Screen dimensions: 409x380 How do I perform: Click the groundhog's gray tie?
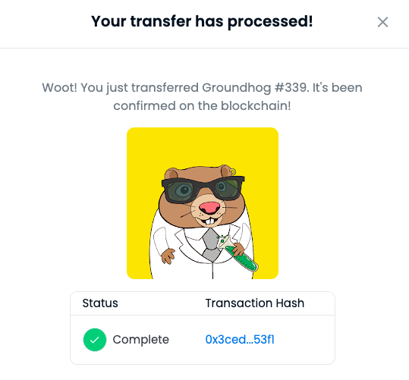[211, 245]
